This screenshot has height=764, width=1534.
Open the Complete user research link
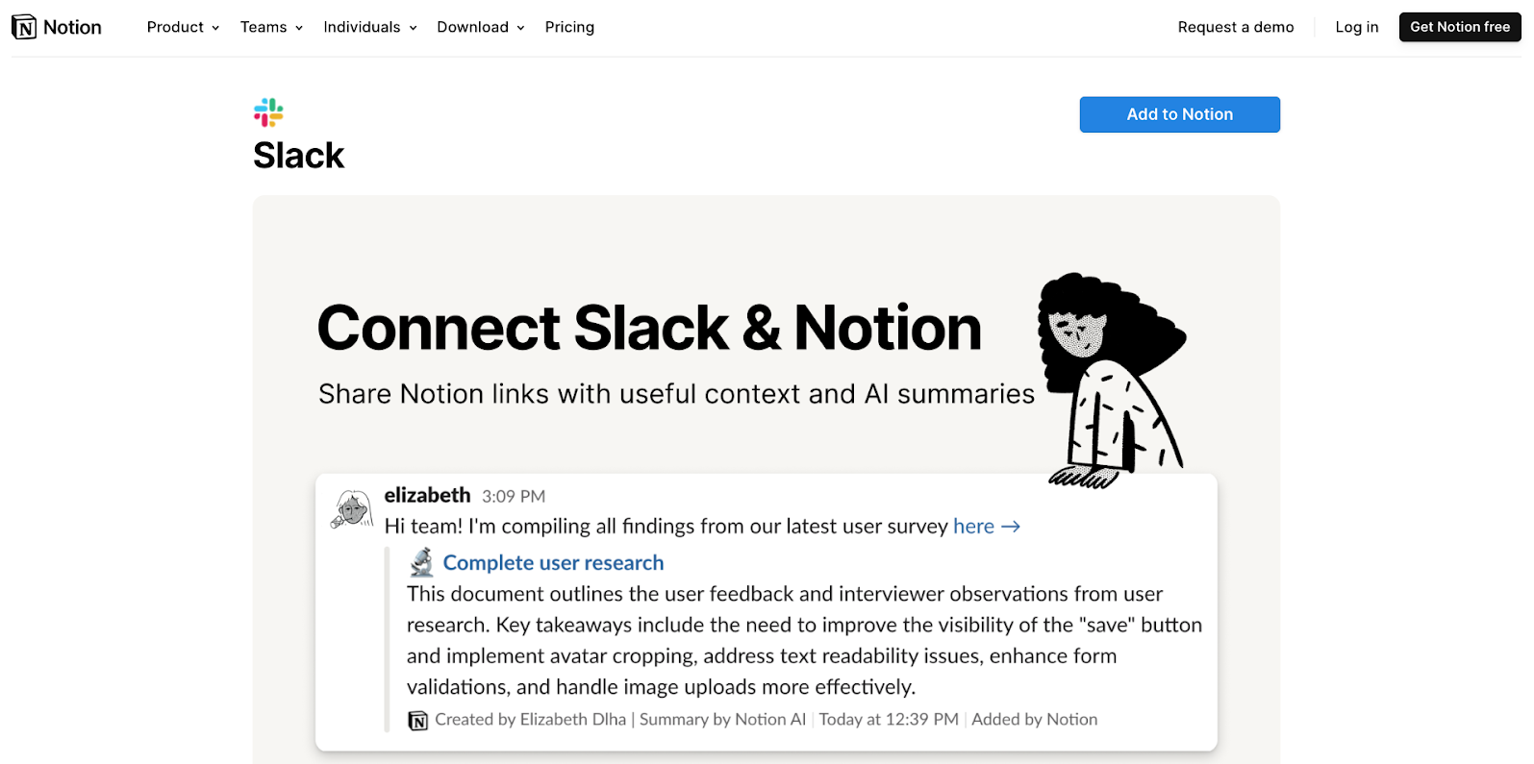(553, 563)
